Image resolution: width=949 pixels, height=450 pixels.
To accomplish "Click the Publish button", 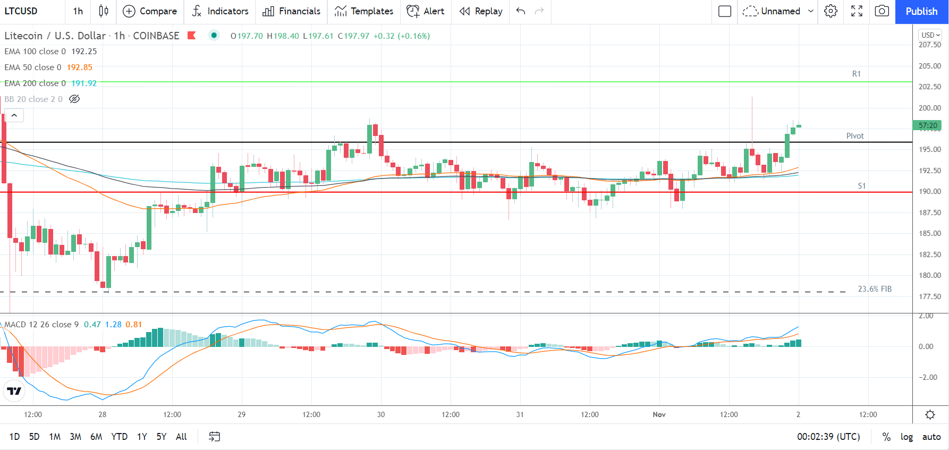I will pos(922,12).
